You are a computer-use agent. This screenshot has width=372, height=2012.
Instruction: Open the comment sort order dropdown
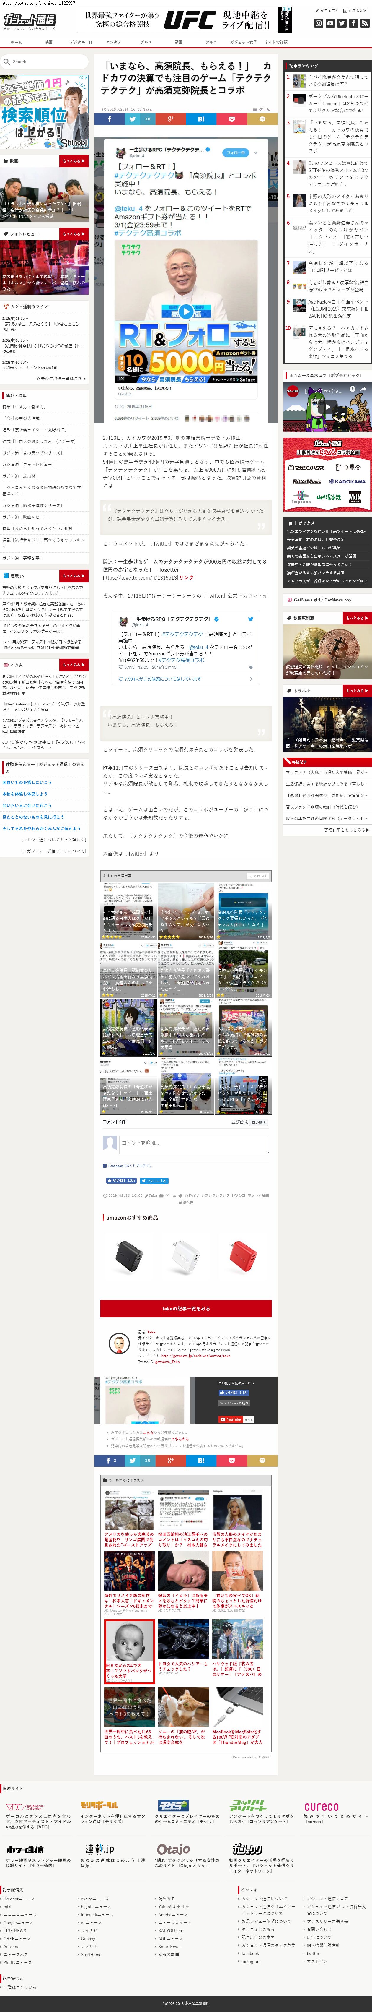point(258,1122)
